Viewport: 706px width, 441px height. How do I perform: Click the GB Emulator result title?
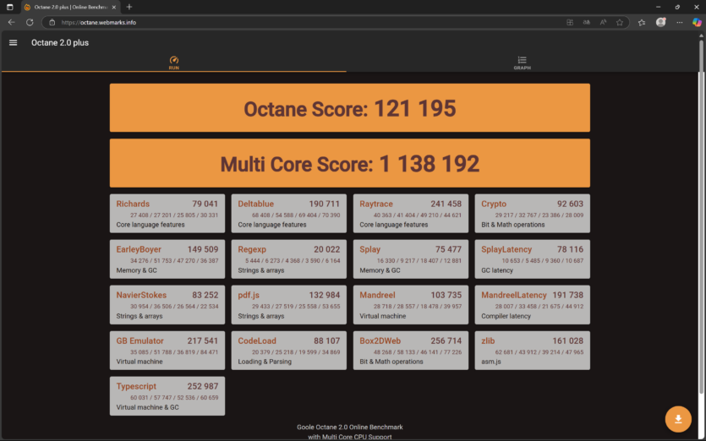[140, 341]
